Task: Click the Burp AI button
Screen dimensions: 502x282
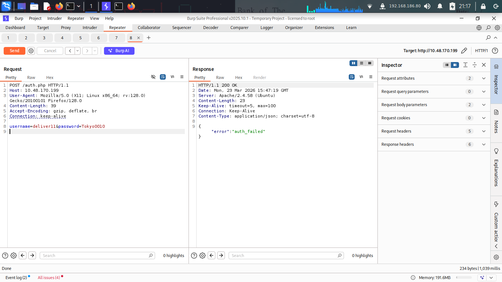Action: click(x=119, y=51)
